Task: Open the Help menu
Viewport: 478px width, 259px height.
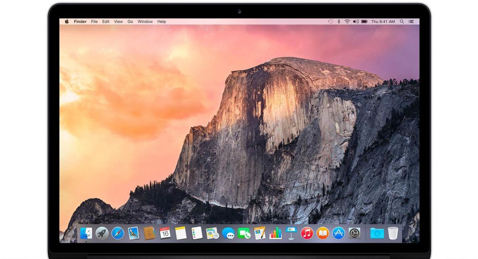Action: coord(162,21)
